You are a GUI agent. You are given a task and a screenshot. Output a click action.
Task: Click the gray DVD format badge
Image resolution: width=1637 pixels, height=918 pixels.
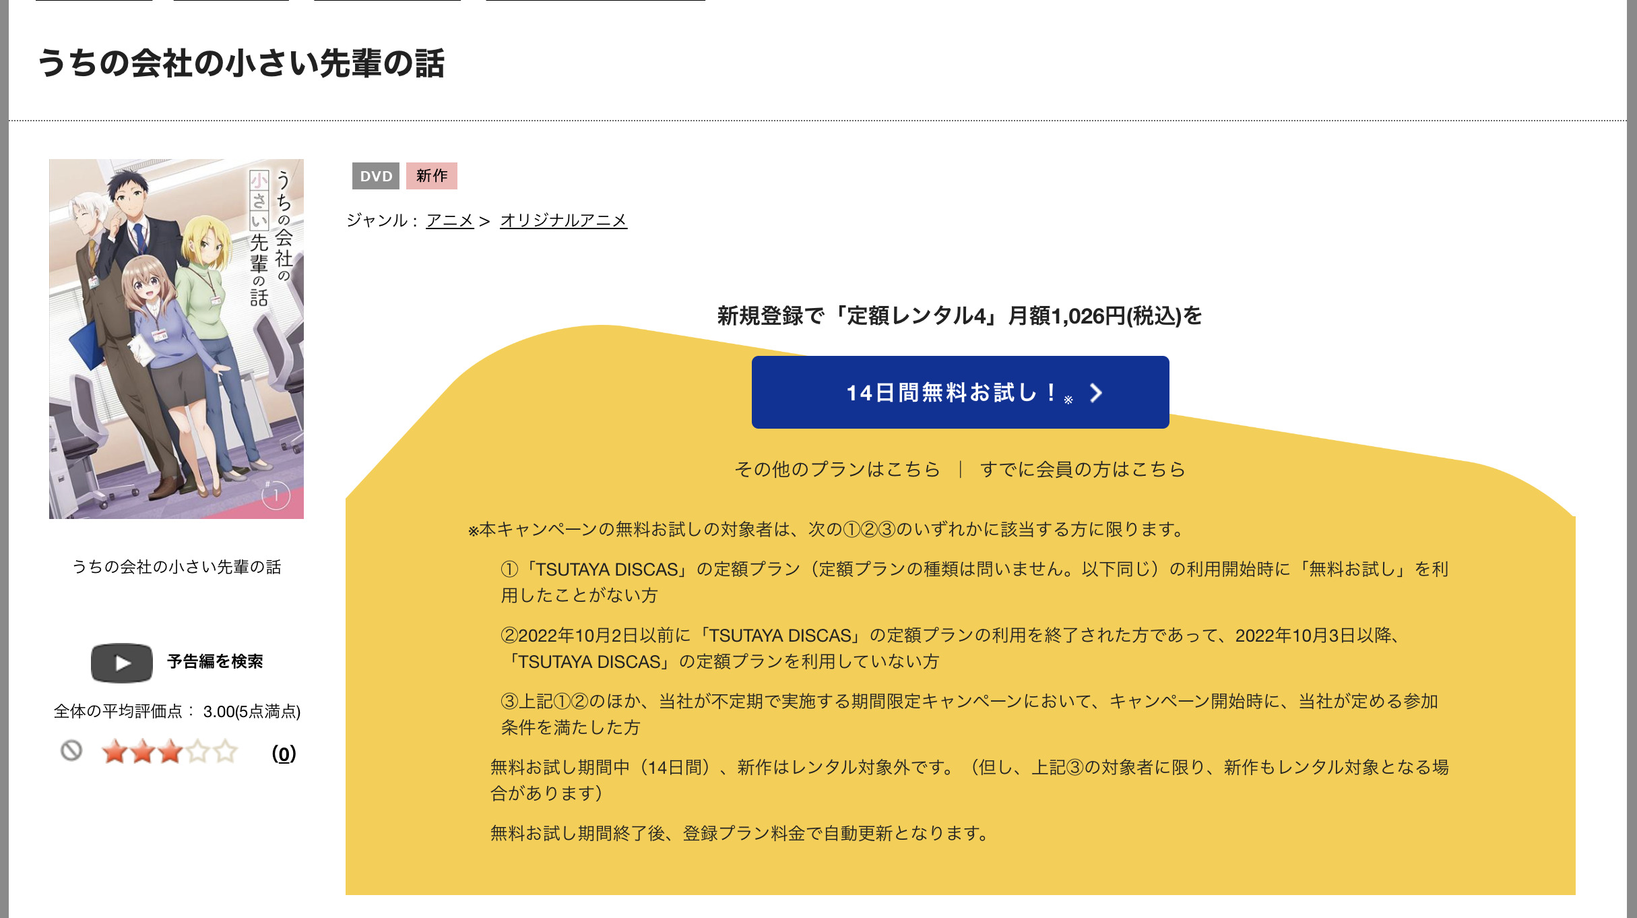[376, 177]
